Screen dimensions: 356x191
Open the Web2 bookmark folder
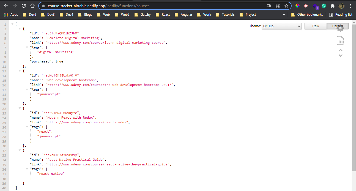122,15
